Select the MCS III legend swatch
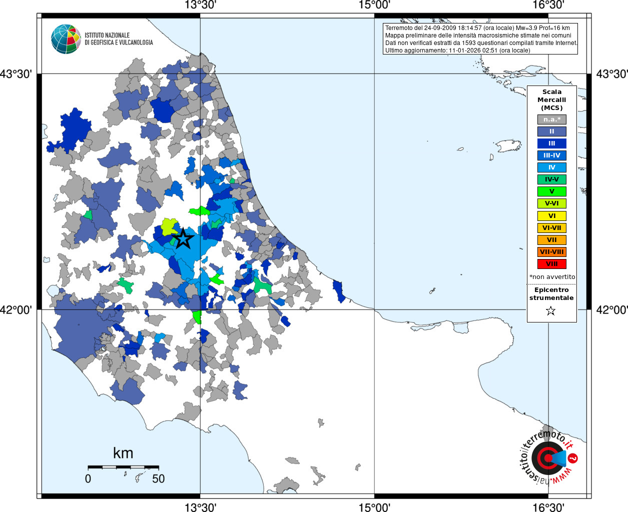Image resolution: width=628 pixels, height=512 pixels. tap(552, 143)
